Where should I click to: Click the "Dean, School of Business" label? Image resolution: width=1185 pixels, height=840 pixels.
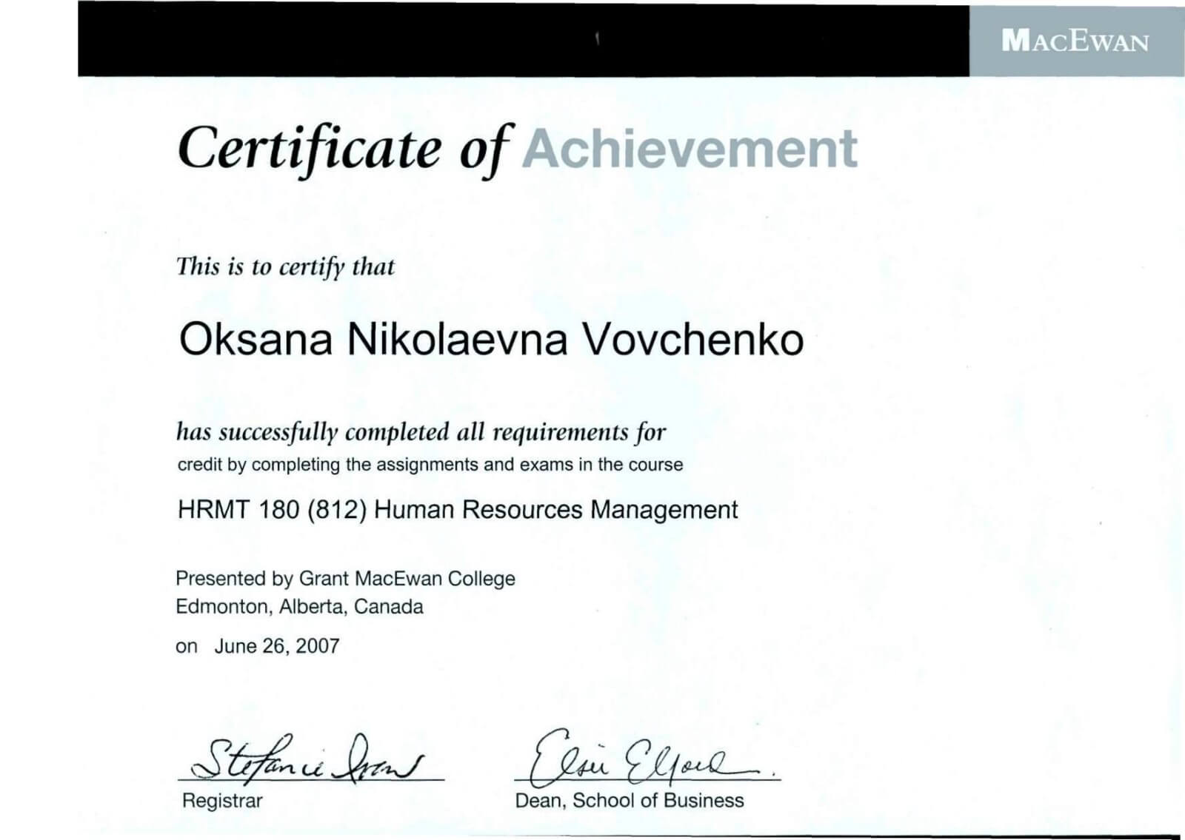tap(630, 801)
